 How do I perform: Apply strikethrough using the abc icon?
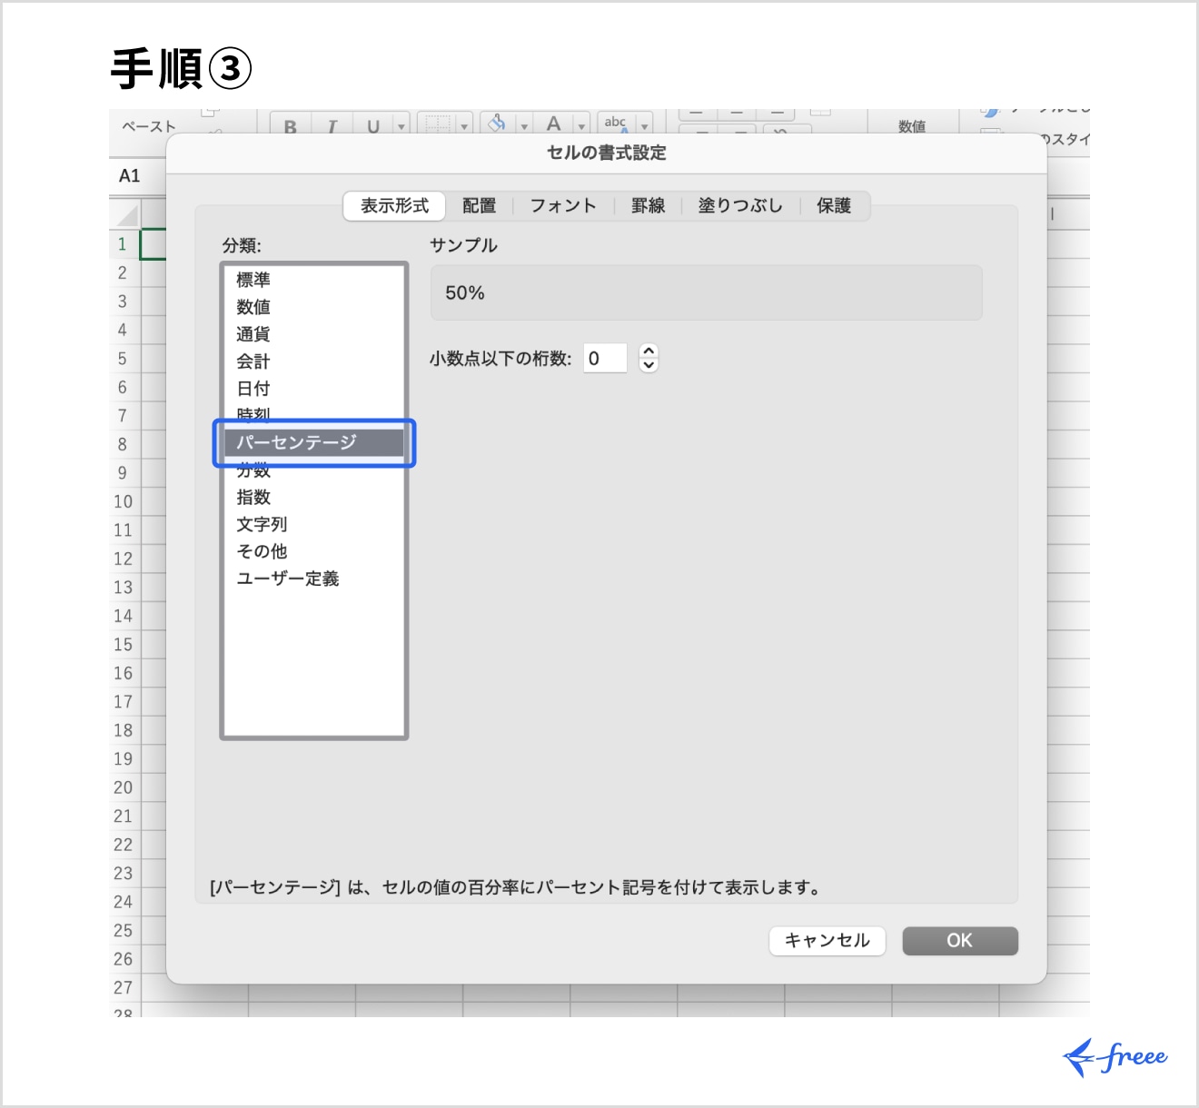tap(617, 123)
